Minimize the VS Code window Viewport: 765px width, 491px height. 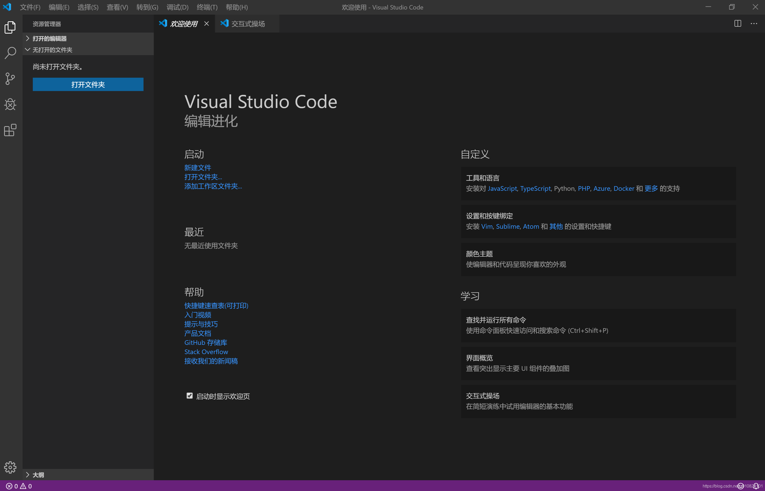click(x=708, y=7)
